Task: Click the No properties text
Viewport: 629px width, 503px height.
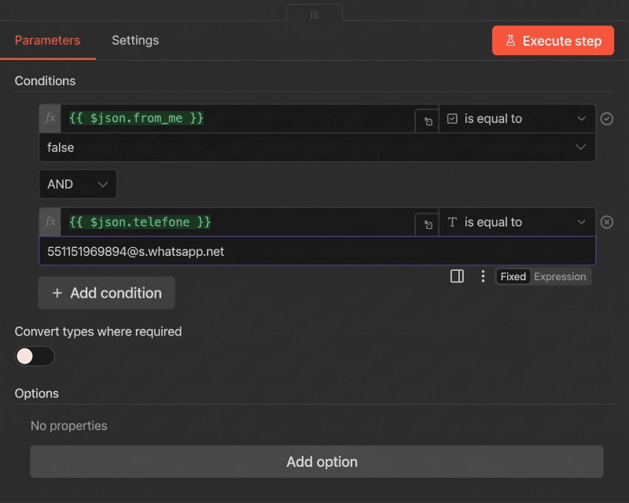Action: [x=69, y=425]
